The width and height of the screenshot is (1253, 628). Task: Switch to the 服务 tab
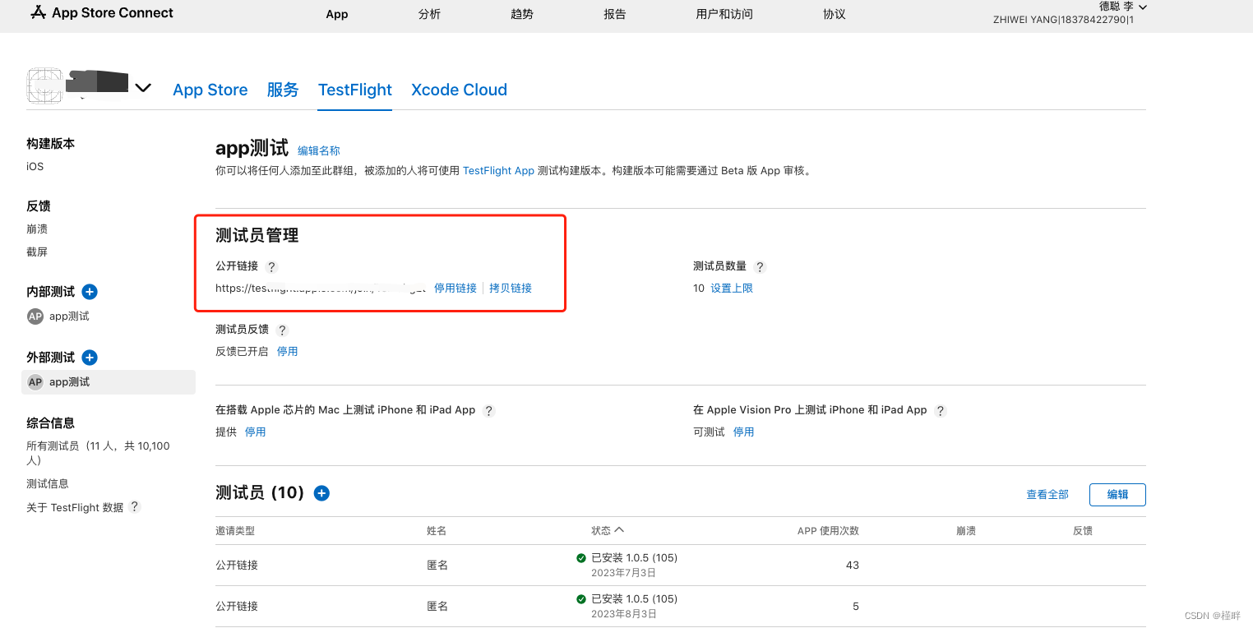click(283, 90)
